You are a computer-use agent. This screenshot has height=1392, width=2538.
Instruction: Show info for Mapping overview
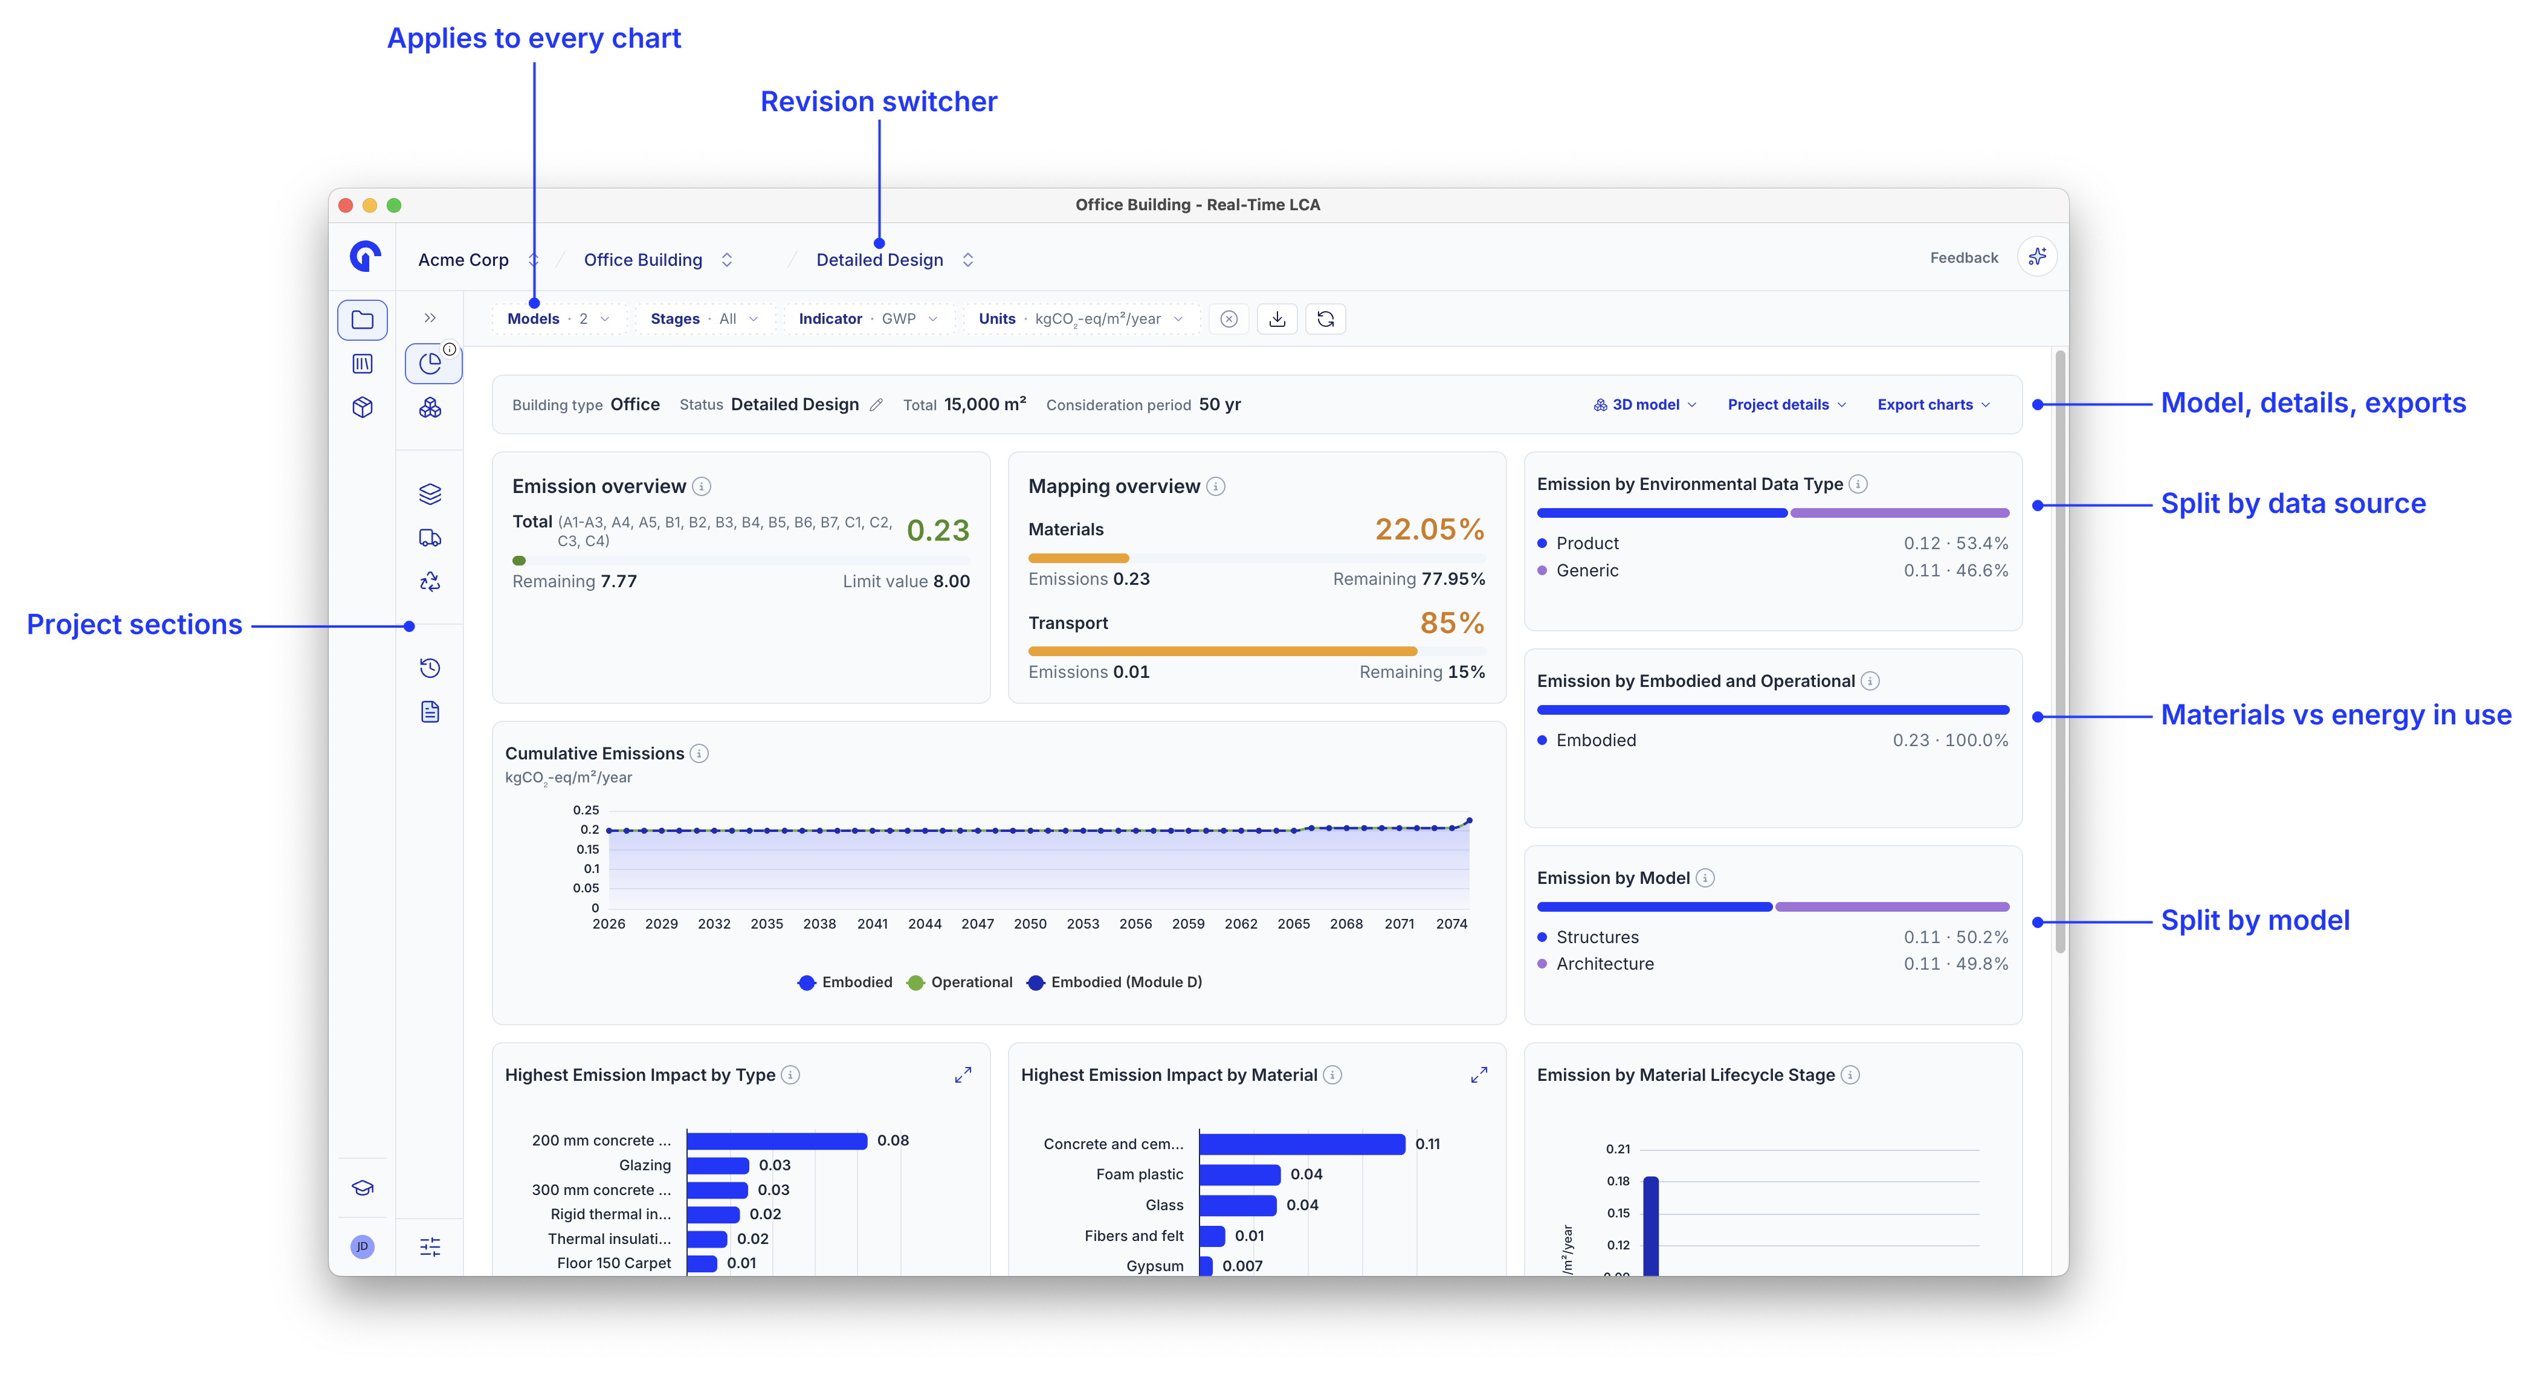(x=1216, y=487)
